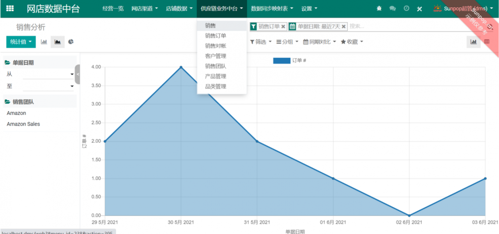The width and height of the screenshot is (499, 234).
Task: Open the activities clock icon
Action: (x=406, y=9)
